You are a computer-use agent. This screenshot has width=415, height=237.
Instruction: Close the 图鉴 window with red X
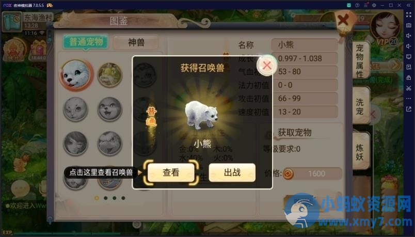[x=344, y=21]
